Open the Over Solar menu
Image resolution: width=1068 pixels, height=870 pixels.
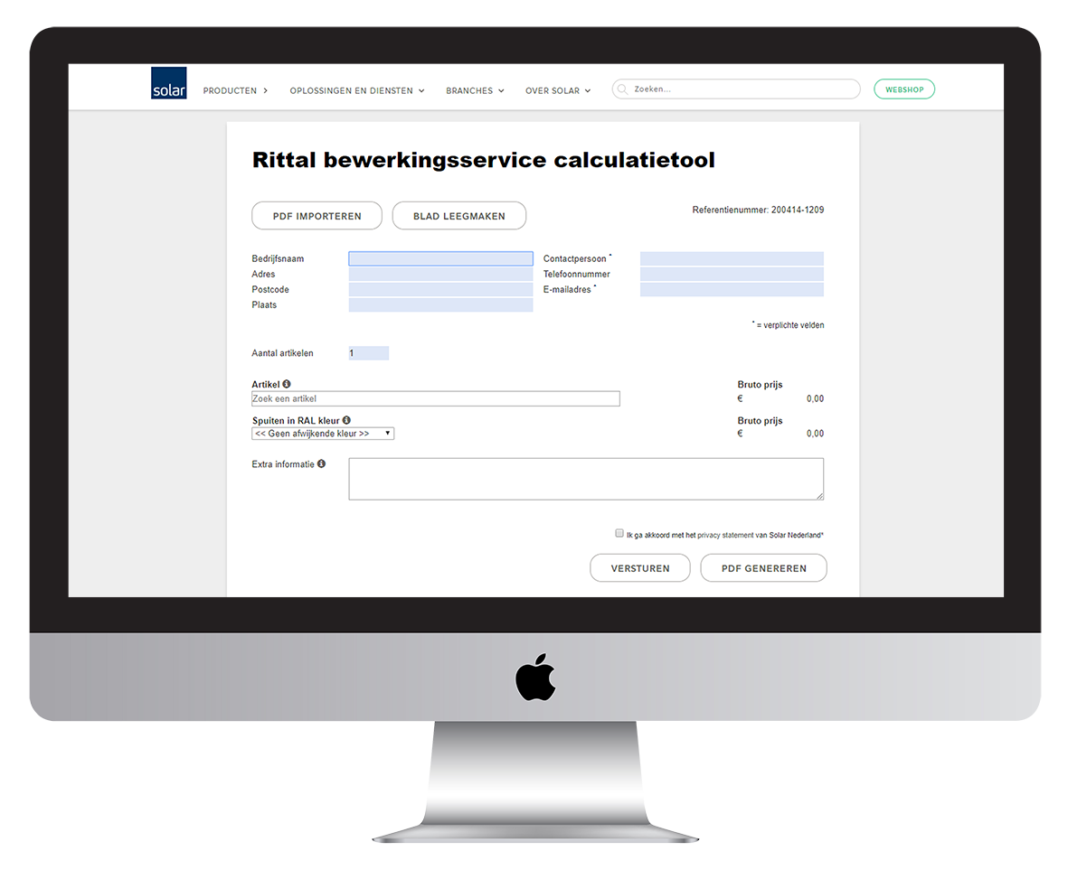pos(557,90)
